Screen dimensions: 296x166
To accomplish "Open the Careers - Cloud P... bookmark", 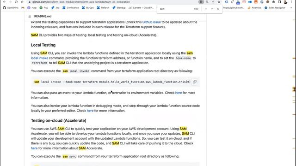I will [141, 8].
